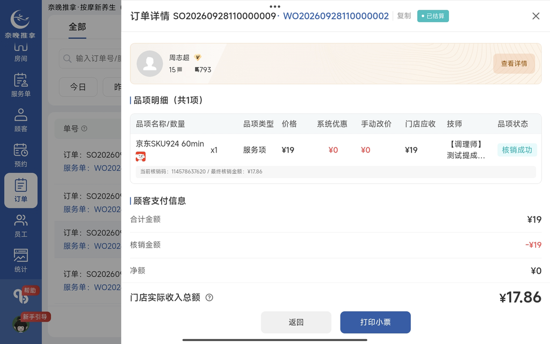Open the 统计 statistics page
Image resolution: width=550 pixels, height=344 pixels.
pyautogui.click(x=21, y=261)
